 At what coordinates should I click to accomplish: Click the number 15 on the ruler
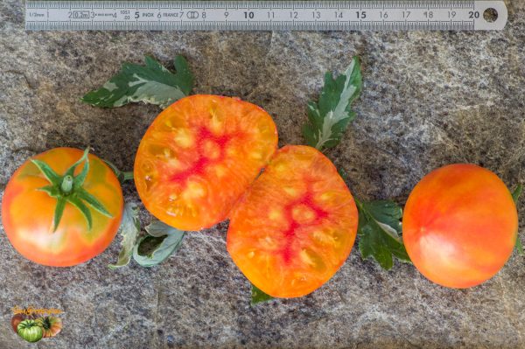(x=360, y=15)
